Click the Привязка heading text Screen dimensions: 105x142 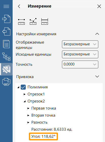25,77
